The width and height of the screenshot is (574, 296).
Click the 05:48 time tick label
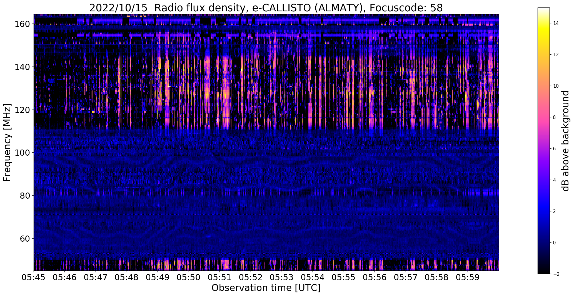[x=127, y=277]
